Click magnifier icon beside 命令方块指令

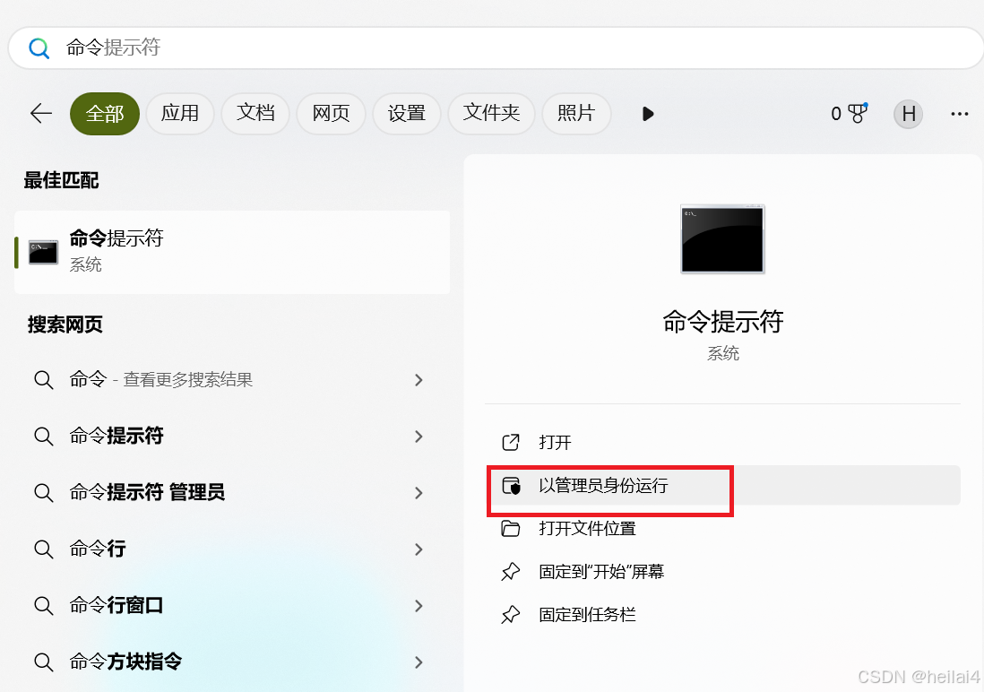click(43, 662)
